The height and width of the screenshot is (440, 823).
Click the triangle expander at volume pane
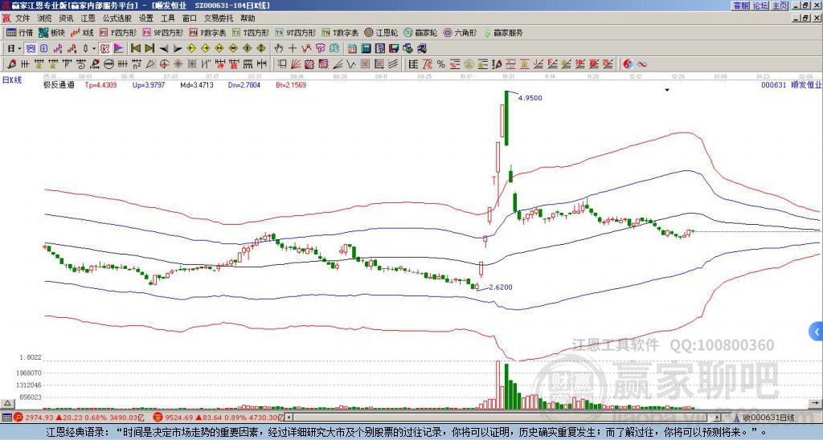6,403
